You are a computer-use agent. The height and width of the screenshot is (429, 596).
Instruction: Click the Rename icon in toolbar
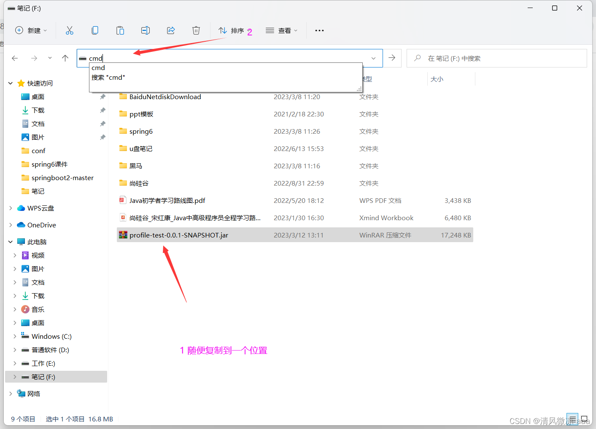pyautogui.click(x=146, y=30)
